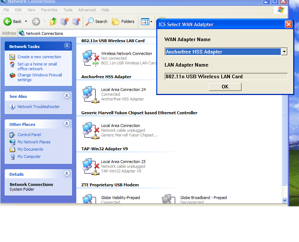
Task: Open the Back history dropdown arrow
Action: (x=26, y=21)
